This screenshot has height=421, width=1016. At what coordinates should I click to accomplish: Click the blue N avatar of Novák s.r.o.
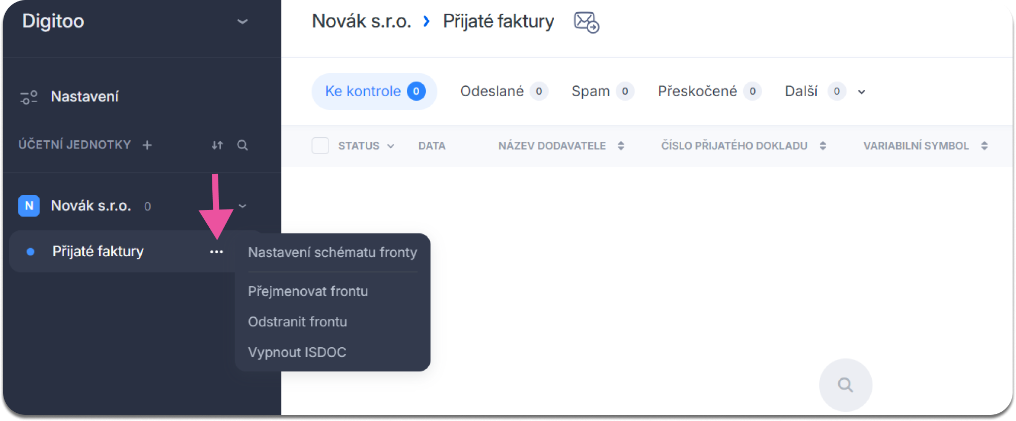(29, 206)
